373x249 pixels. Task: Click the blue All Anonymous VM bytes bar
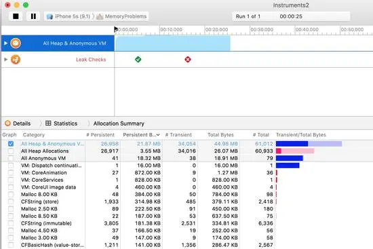(290, 158)
